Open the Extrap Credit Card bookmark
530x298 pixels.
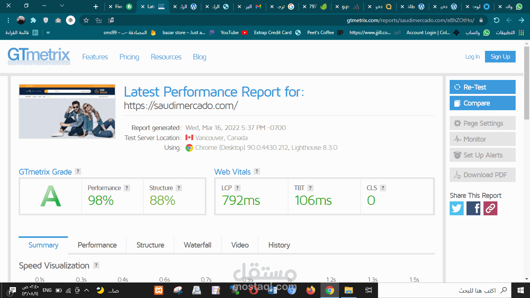point(277,33)
